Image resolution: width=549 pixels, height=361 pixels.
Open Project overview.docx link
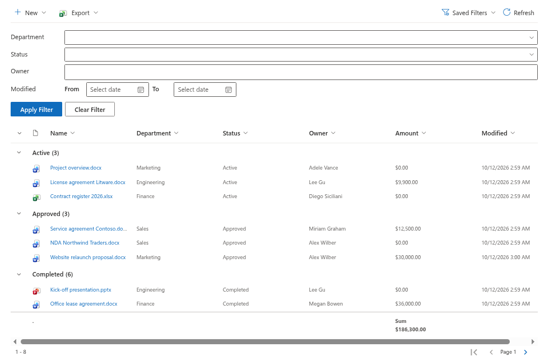[x=76, y=167]
